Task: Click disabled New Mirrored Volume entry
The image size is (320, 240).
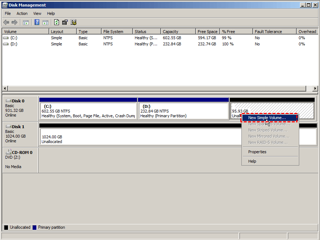Action: 270,136
